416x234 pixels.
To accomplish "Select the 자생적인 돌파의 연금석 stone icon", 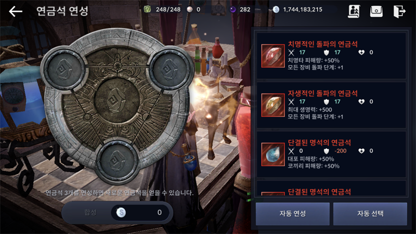I will pyautogui.click(x=272, y=105).
